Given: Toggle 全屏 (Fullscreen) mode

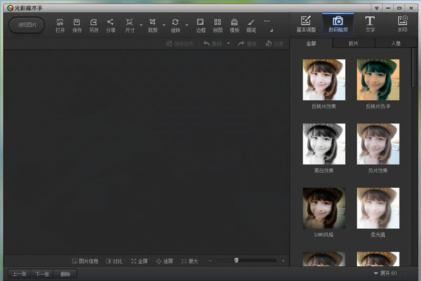Looking at the screenshot, I should 139,261.
